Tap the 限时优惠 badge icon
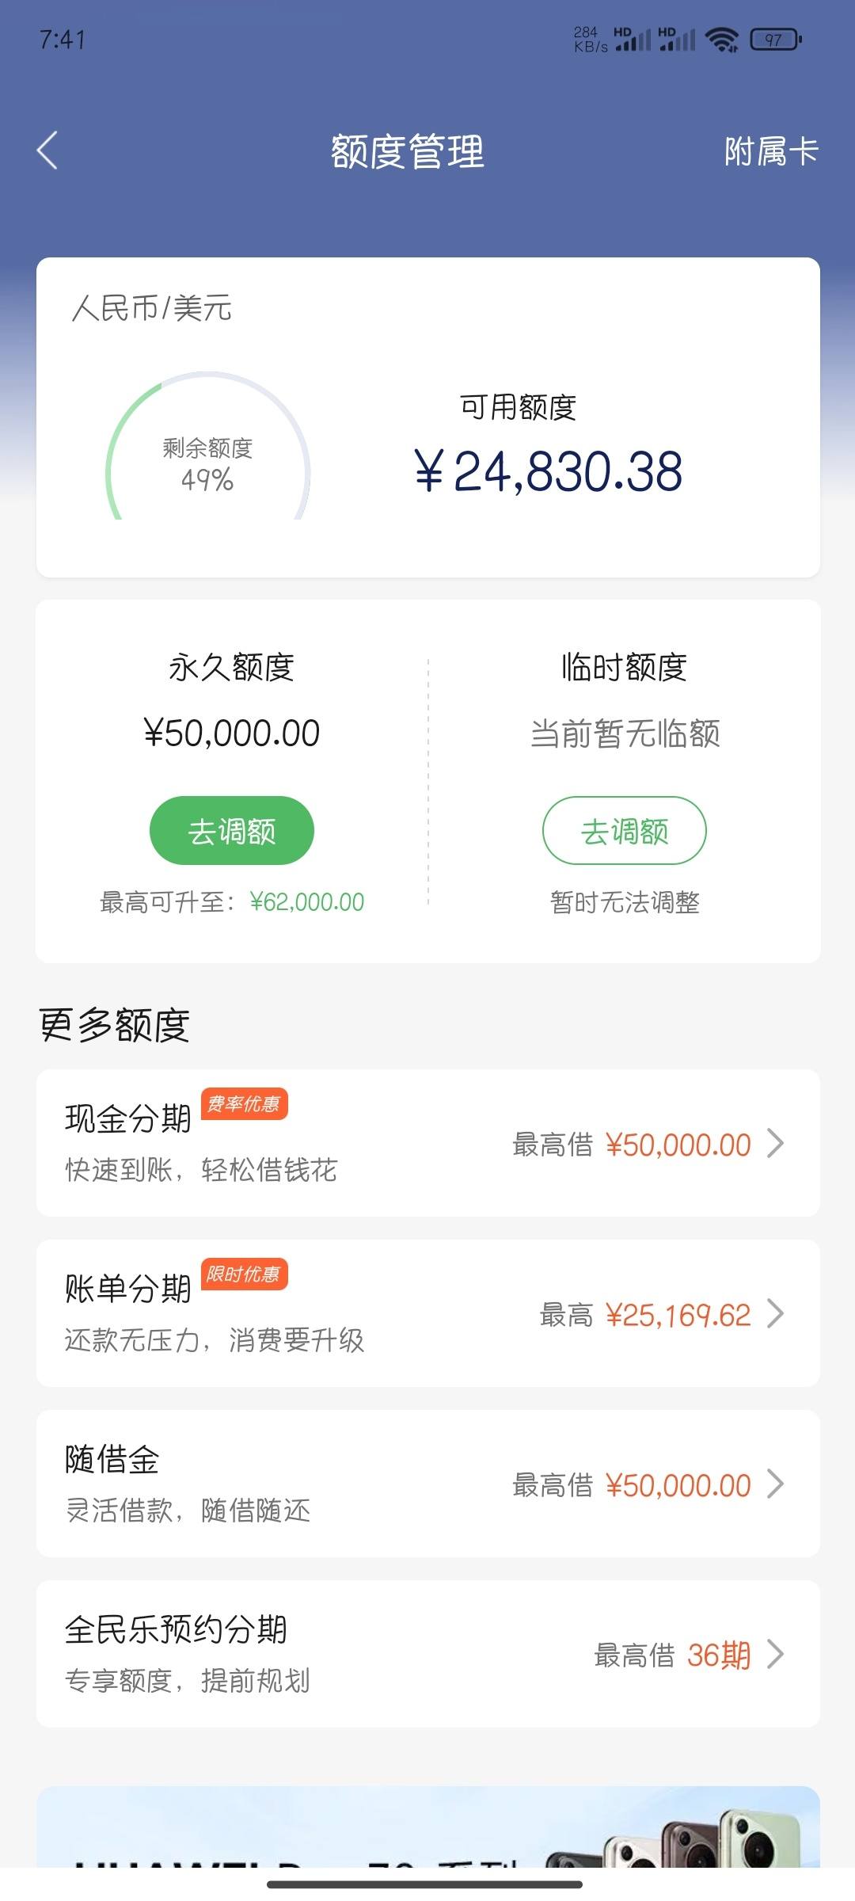Screen dimensions: 855x1901 (x=244, y=1274)
